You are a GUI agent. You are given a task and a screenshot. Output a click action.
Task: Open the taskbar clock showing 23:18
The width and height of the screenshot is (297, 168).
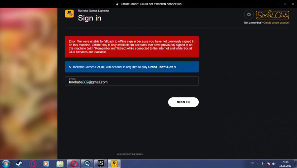(x=285, y=164)
